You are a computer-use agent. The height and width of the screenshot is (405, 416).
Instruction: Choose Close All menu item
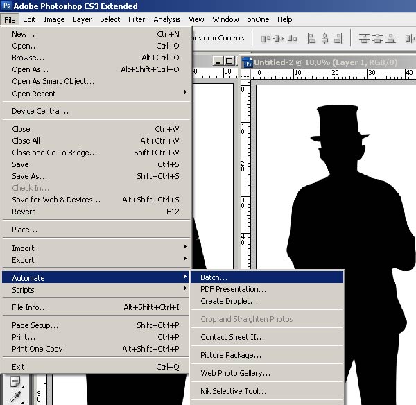point(96,140)
